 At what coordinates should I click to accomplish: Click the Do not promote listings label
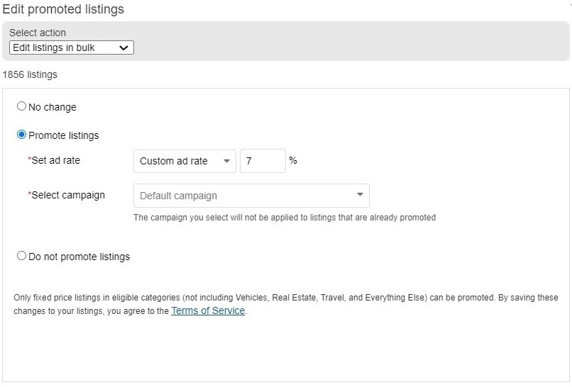[79, 257]
